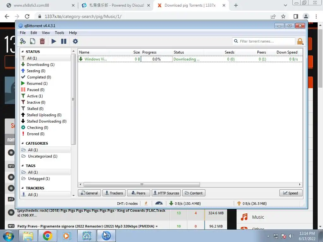Click the green download speed arrow icon
Image resolution: width=323 pixels, height=242 pixels.
(171, 203)
